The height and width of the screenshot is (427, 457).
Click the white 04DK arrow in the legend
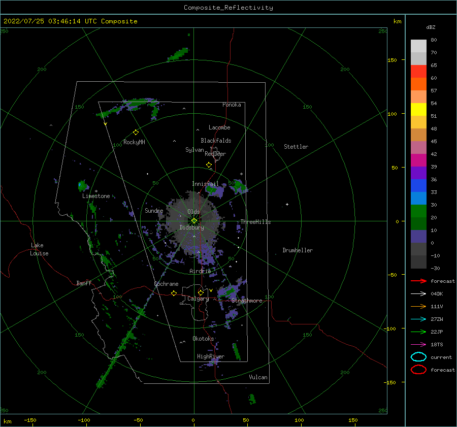click(x=418, y=293)
